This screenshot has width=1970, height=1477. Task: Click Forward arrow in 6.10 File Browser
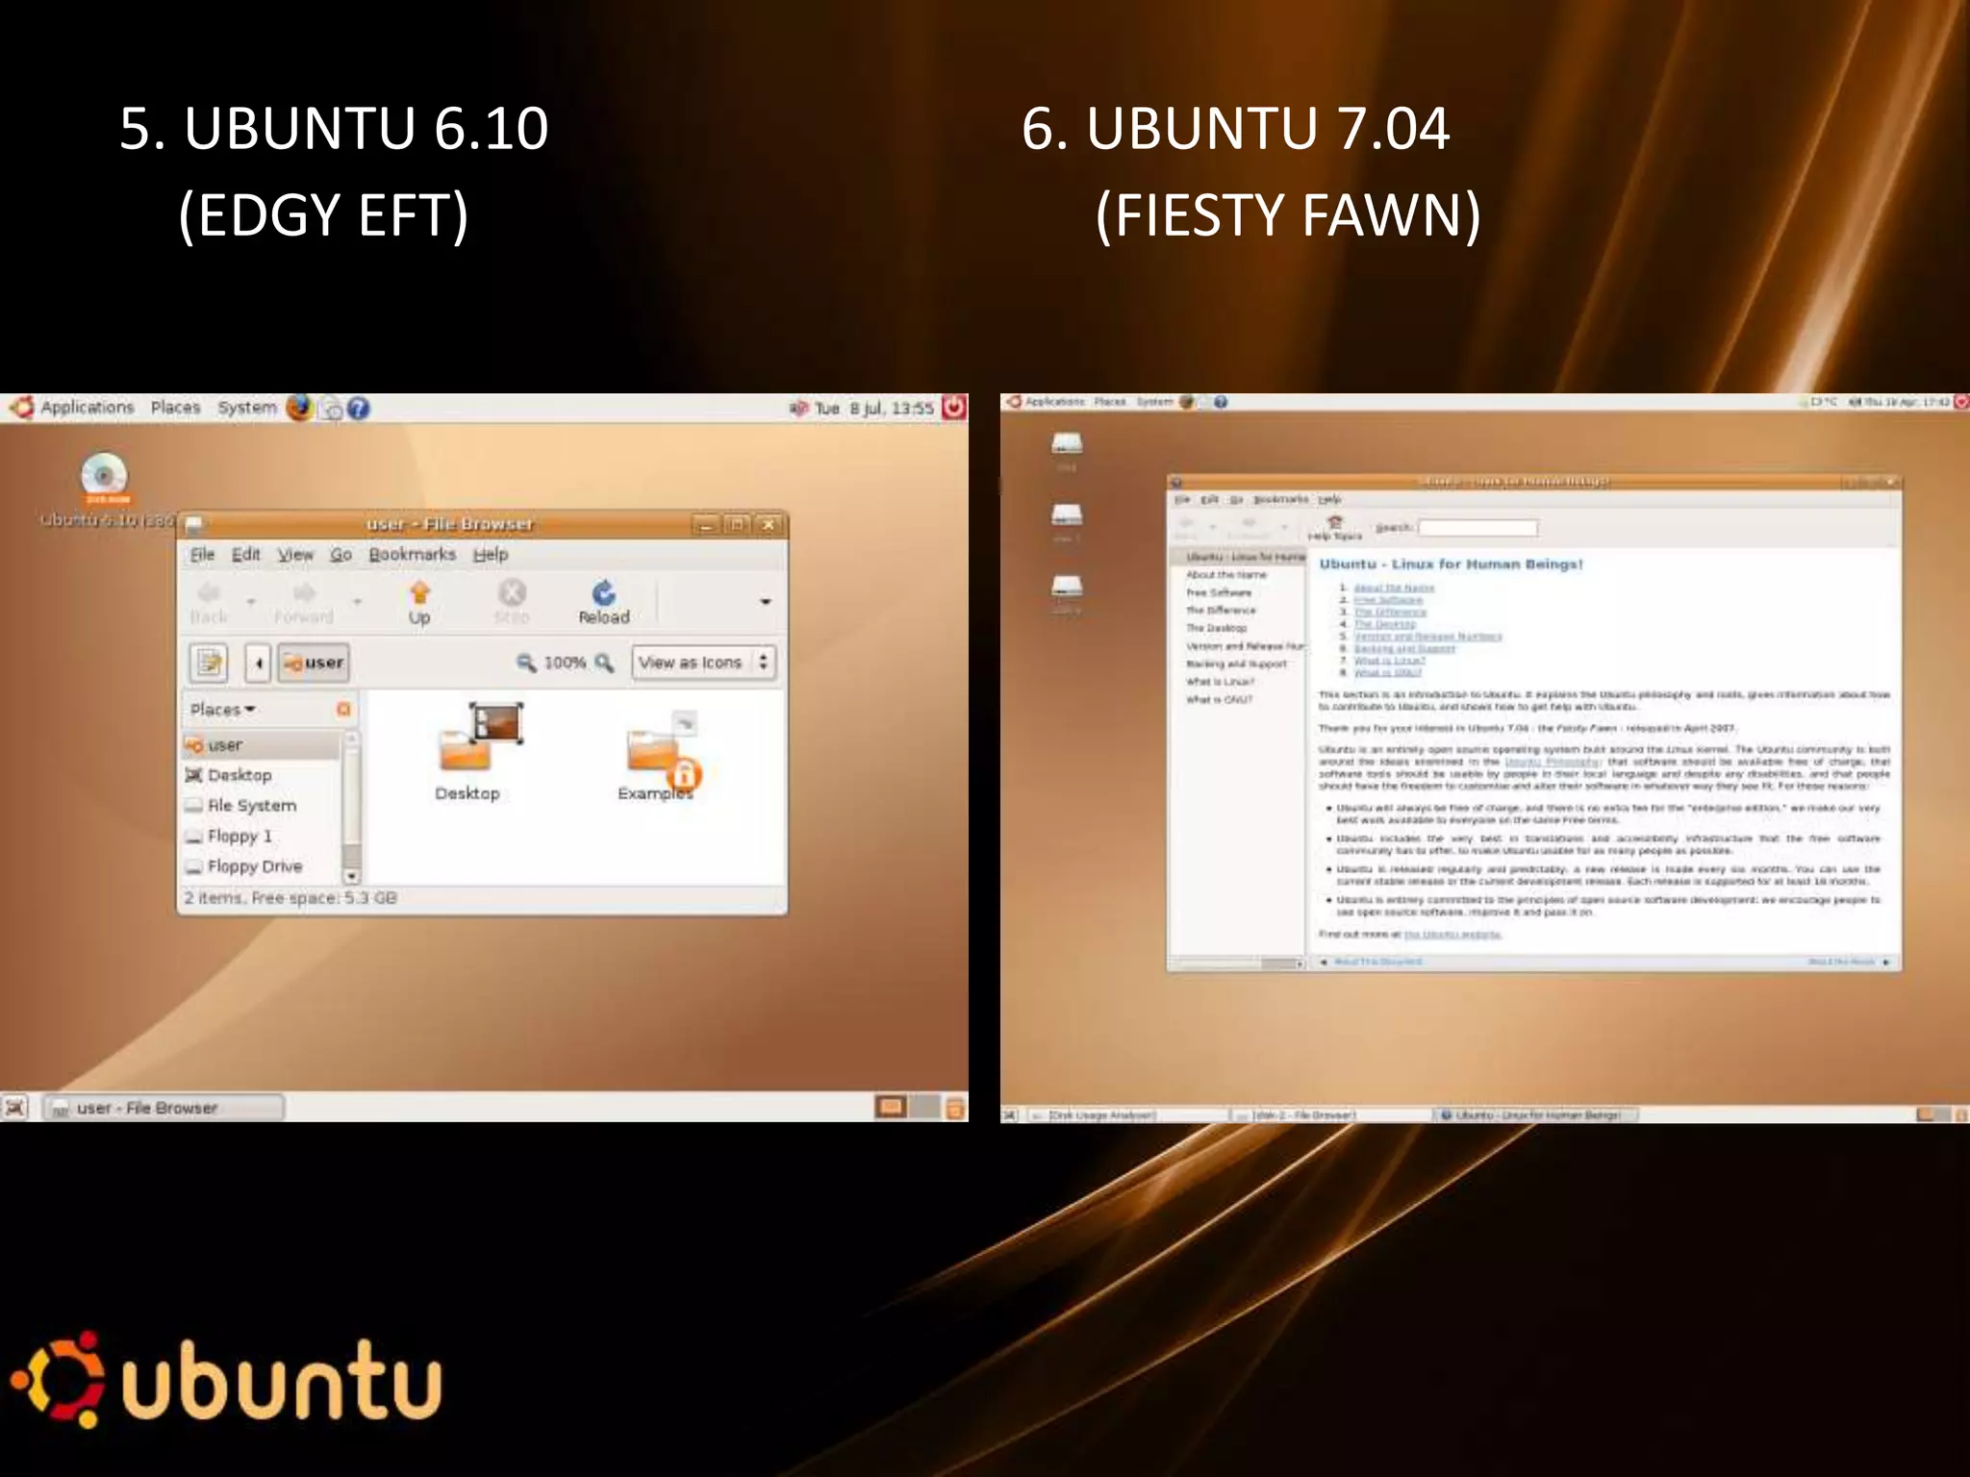[x=304, y=603]
